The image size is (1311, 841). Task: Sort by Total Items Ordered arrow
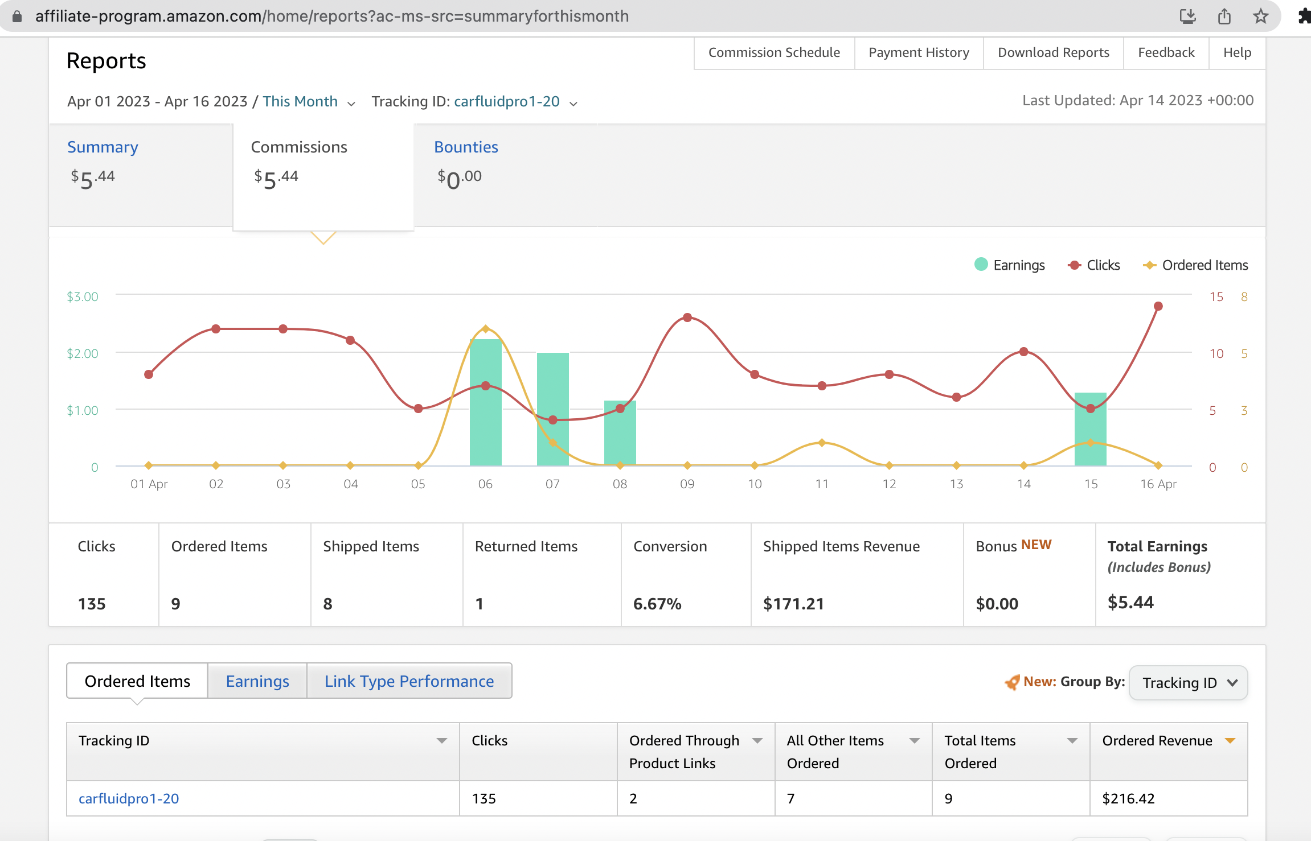pyautogui.click(x=1072, y=740)
